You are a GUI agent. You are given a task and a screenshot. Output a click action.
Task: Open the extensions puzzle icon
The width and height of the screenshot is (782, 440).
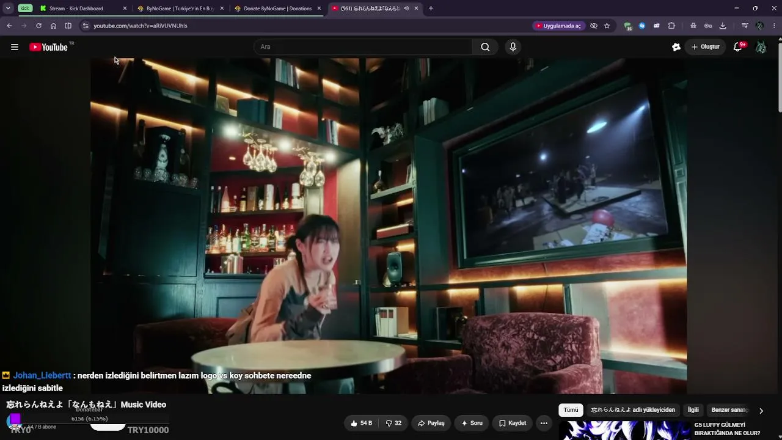pos(671,26)
